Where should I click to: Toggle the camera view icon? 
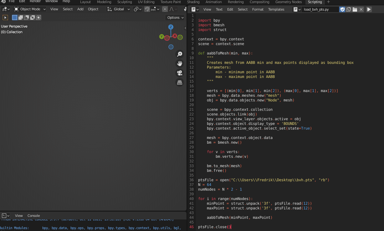[x=180, y=73]
